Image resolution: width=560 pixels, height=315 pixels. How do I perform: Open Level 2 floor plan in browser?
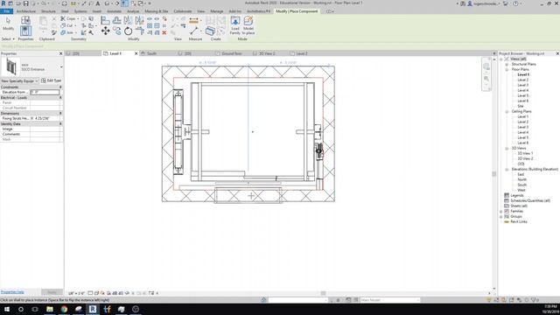coord(523,80)
